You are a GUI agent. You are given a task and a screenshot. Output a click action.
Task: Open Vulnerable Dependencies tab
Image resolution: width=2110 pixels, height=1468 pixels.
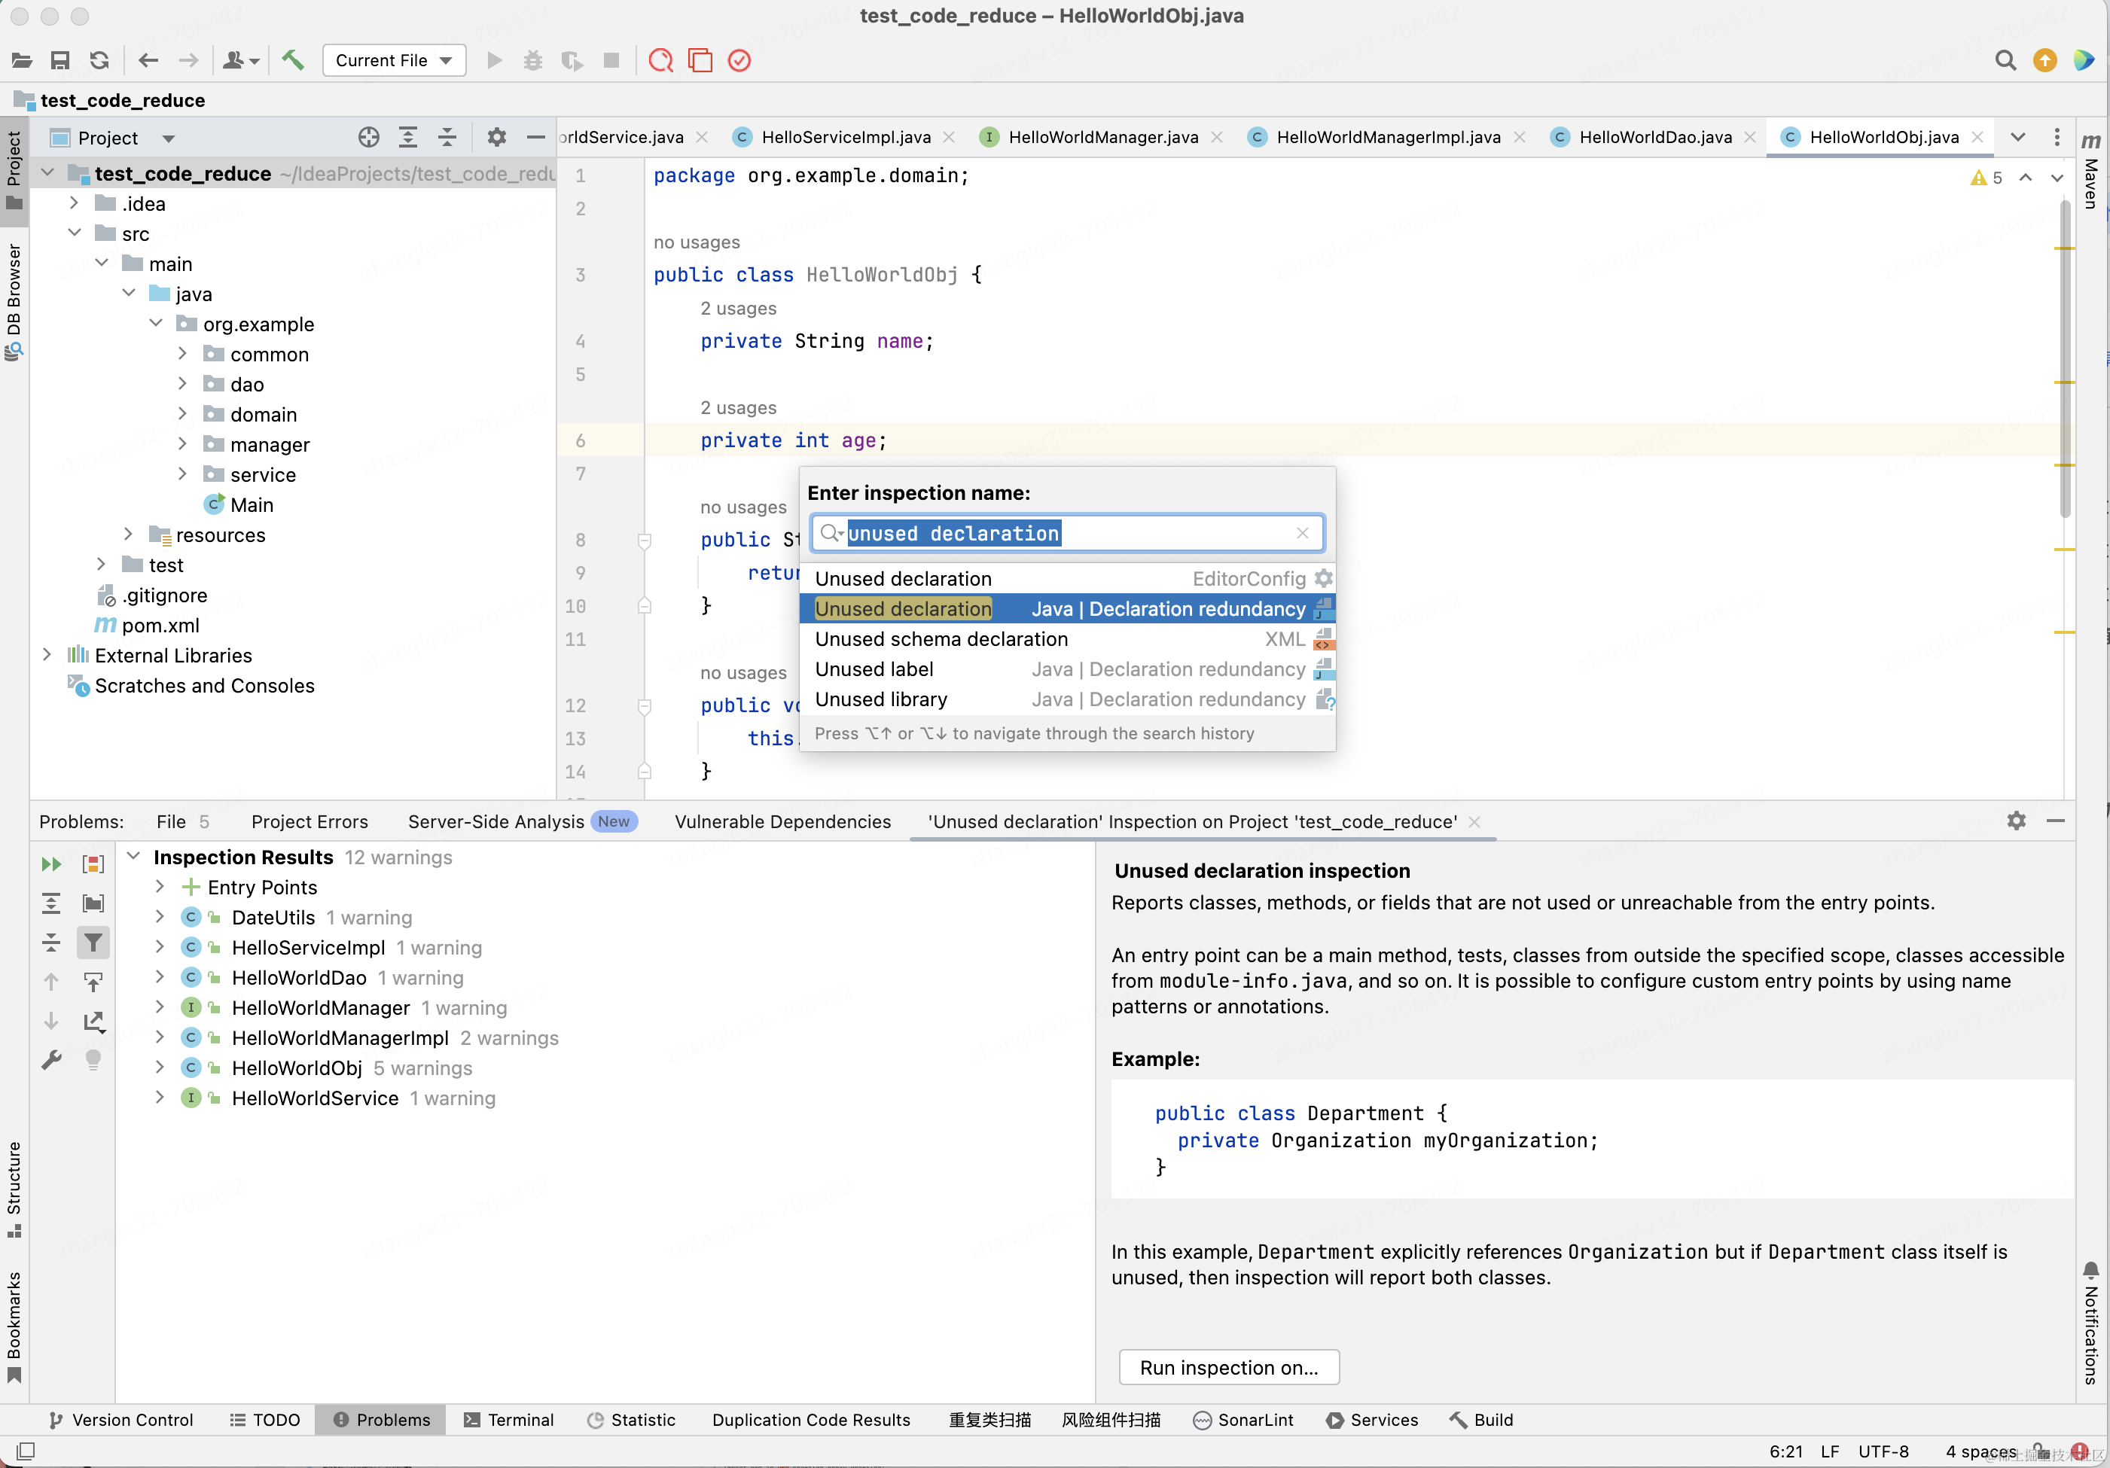pos(783,821)
